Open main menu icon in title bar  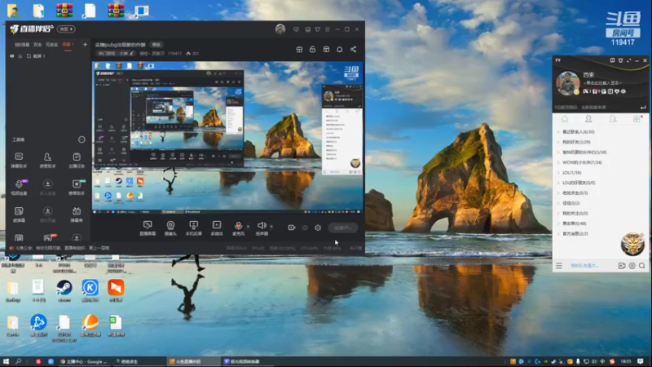328,29
